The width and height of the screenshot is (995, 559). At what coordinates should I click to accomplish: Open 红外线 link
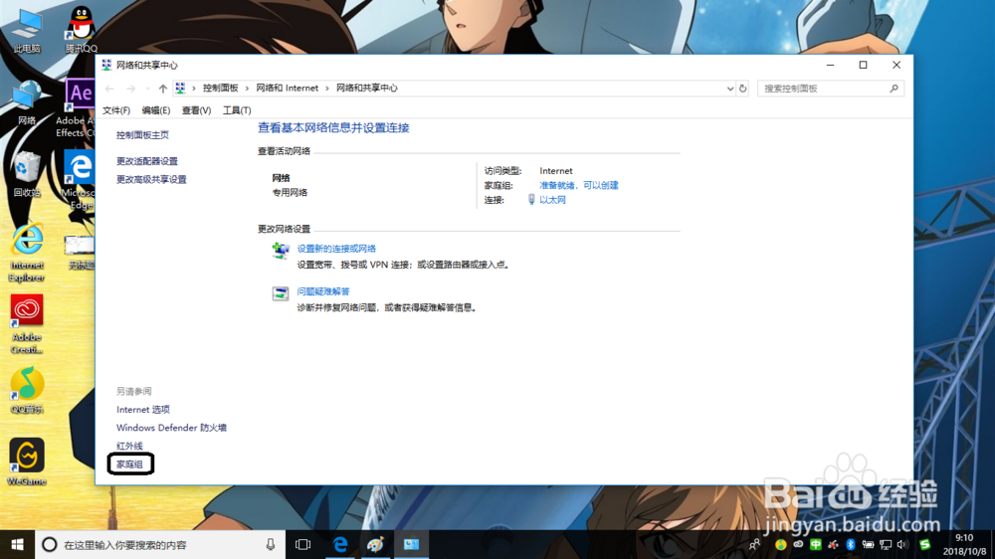click(129, 446)
